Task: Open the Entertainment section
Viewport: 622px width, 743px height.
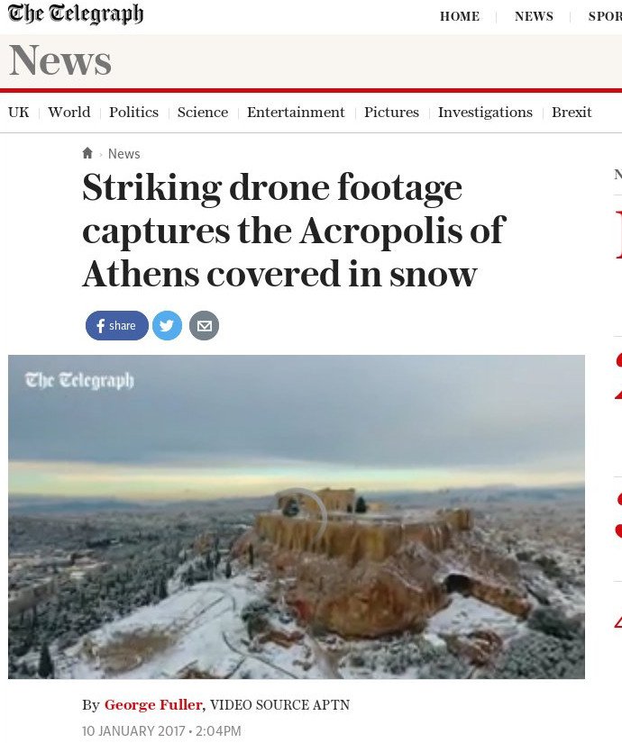Action: [296, 113]
